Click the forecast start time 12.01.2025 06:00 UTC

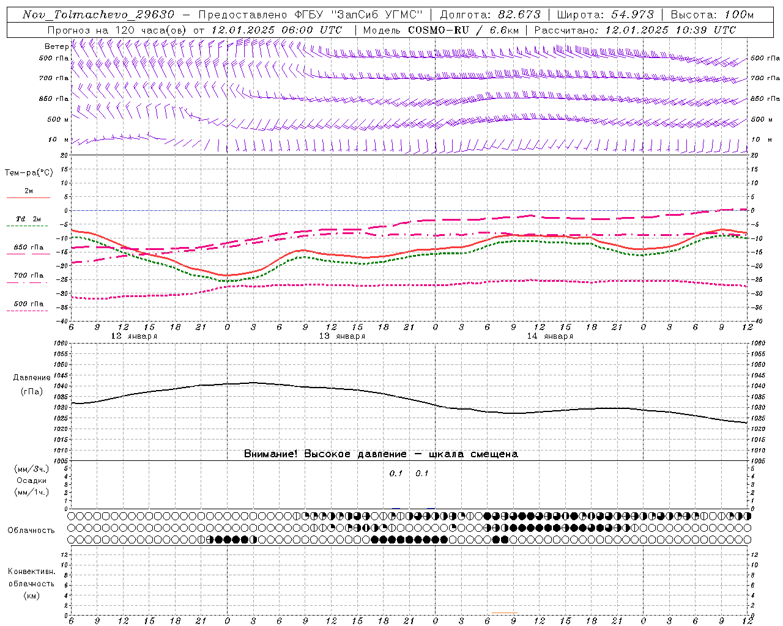(x=276, y=30)
